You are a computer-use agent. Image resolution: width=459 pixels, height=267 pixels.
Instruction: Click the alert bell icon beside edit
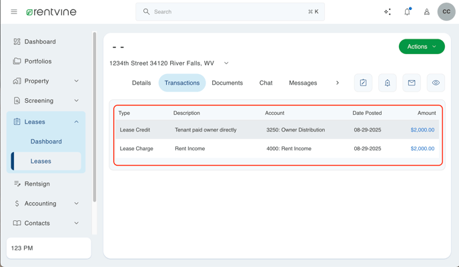(387, 83)
